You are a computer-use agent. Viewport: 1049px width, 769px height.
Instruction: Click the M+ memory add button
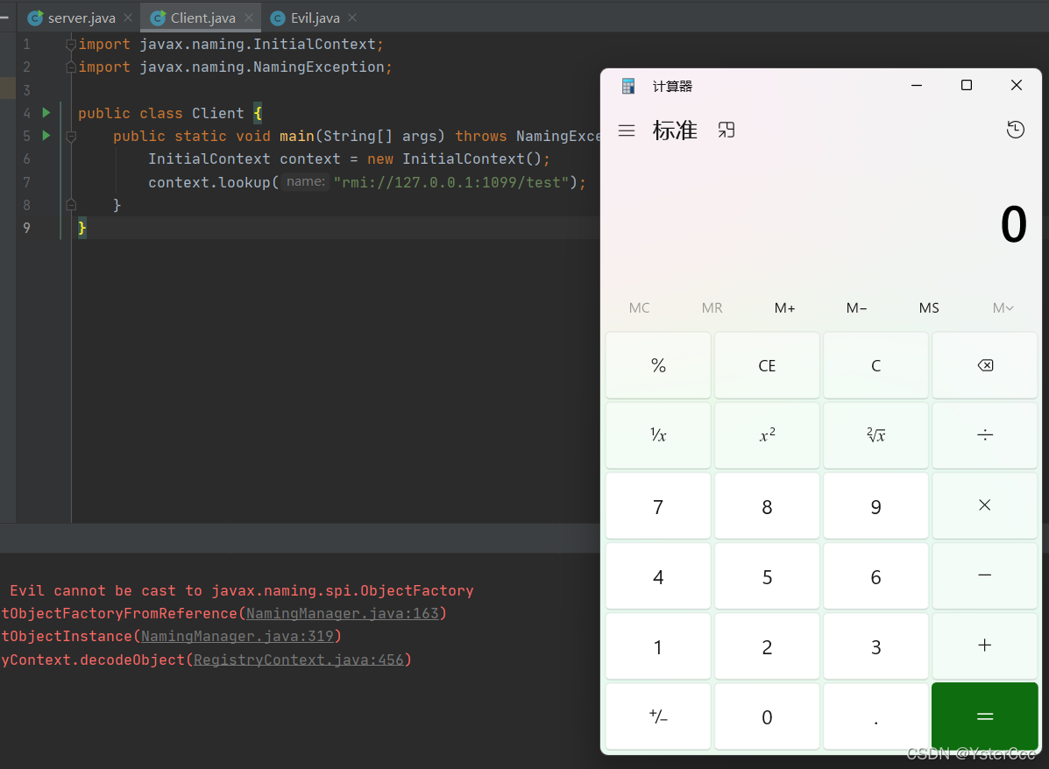click(784, 307)
